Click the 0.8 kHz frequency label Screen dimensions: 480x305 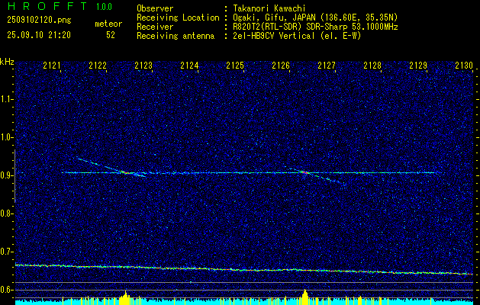pos(7,213)
